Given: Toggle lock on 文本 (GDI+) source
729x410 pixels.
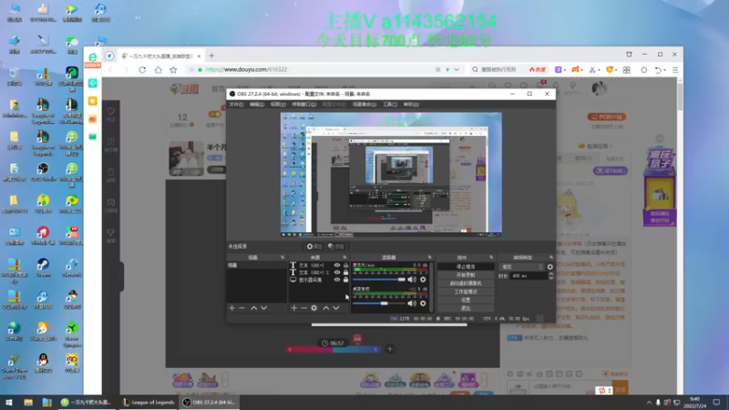Looking at the screenshot, I should 345,265.
